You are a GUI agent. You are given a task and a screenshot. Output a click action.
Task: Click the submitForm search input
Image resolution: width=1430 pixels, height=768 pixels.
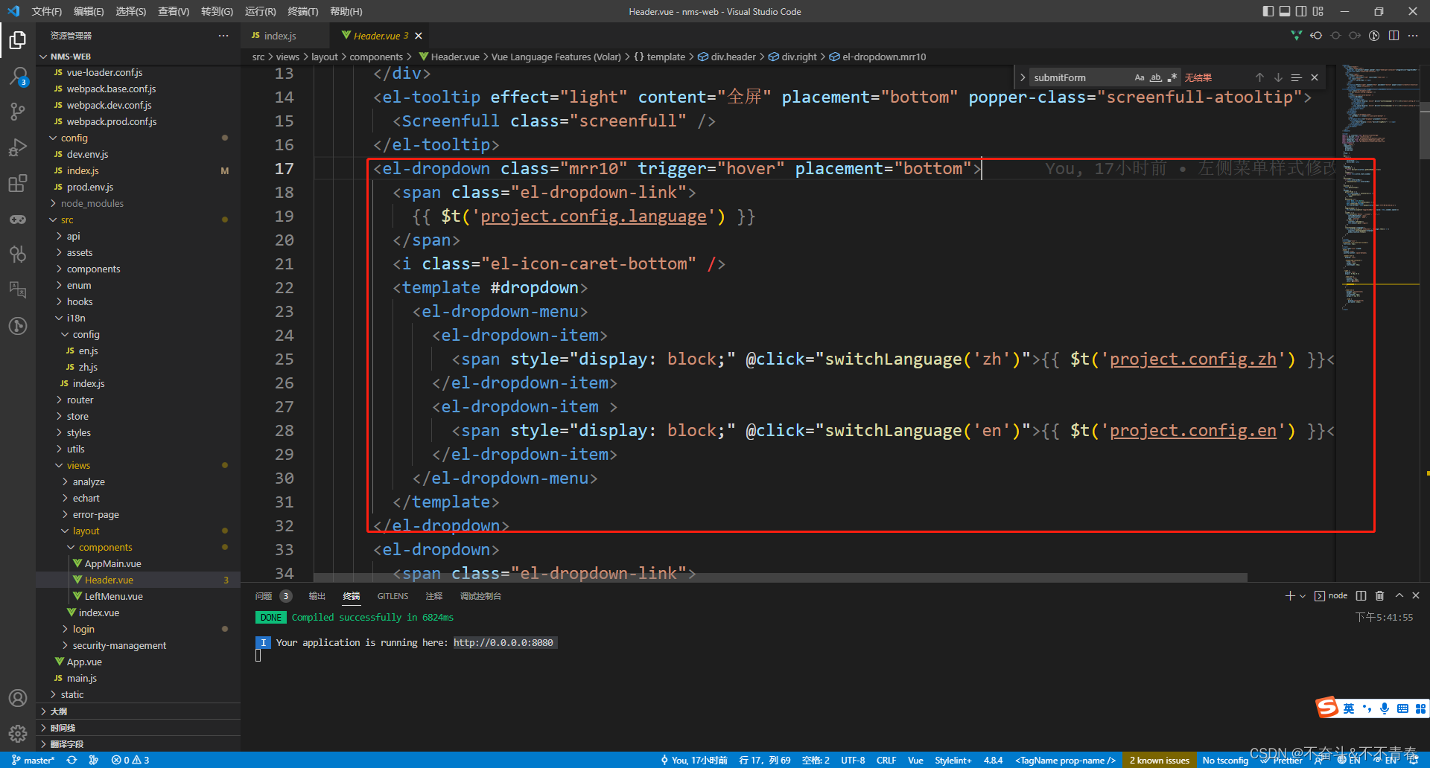pos(1080,77)
